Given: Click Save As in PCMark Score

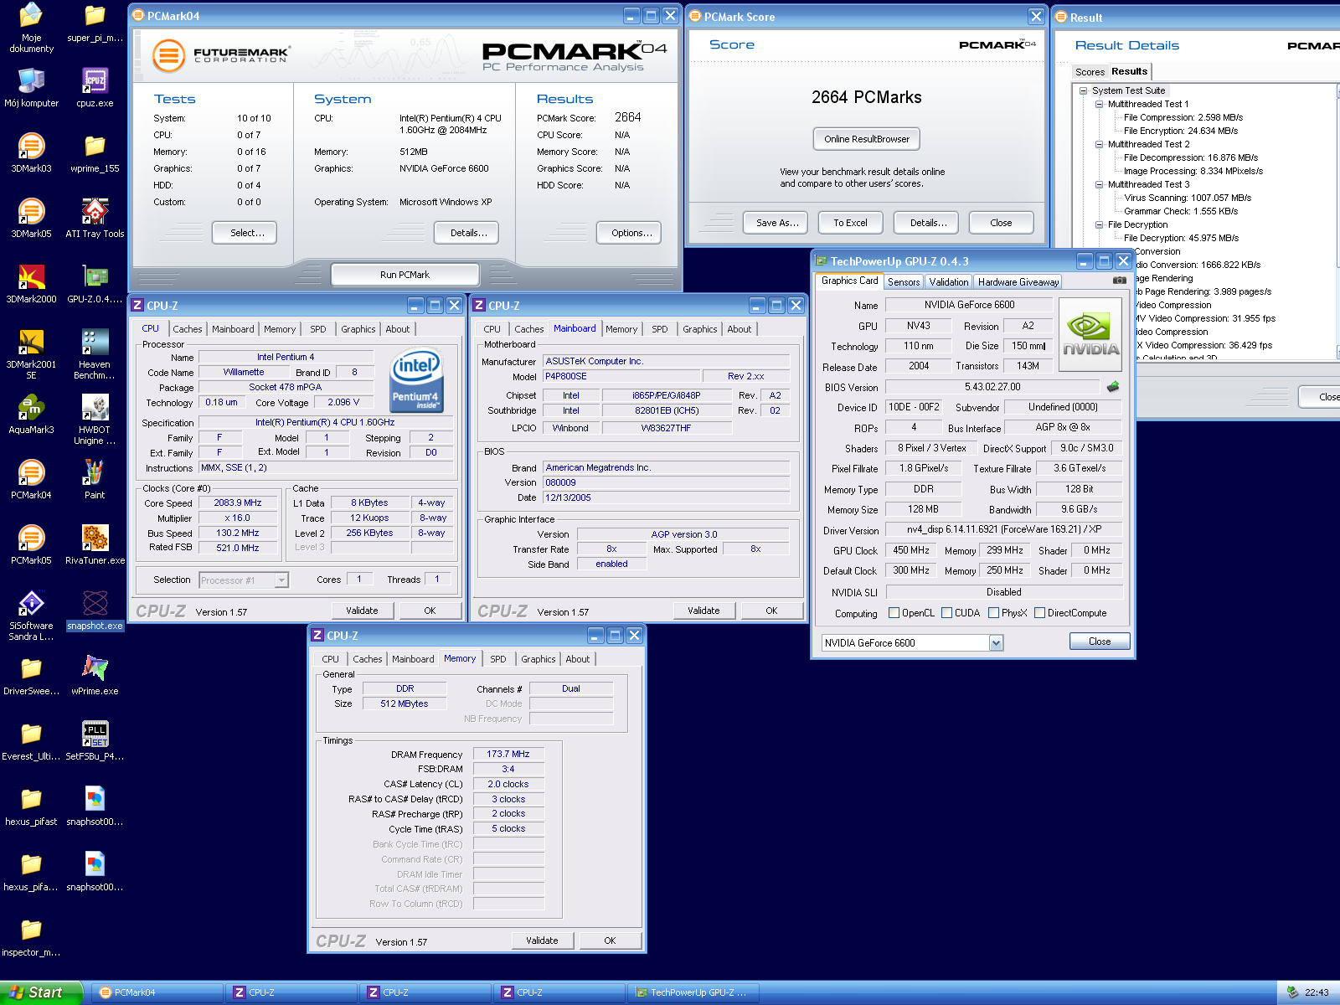Looking at the screenshot, I should click(x=777, y=223).
